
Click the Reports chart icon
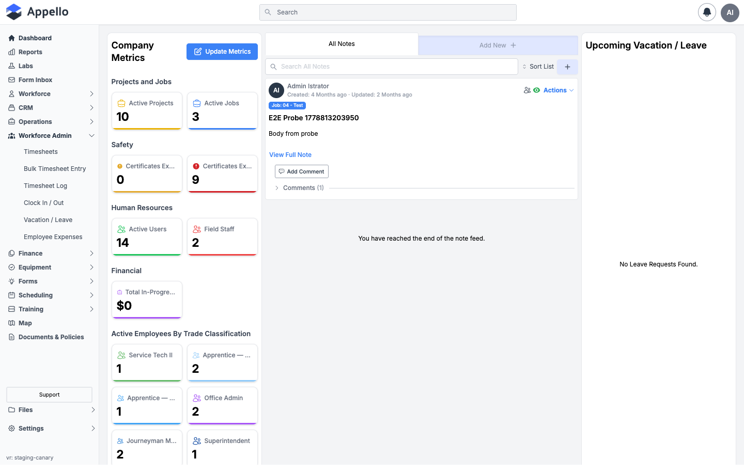click(x=11, y=52)
